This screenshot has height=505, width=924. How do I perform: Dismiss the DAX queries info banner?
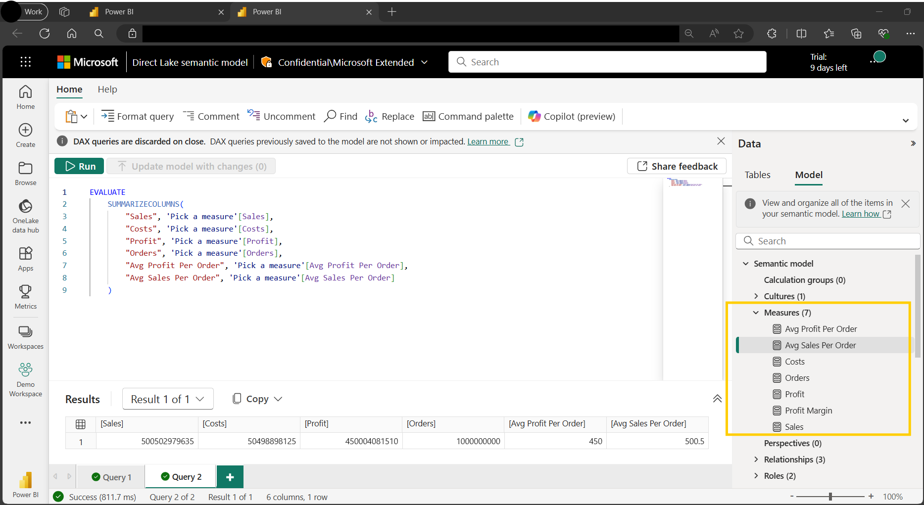coord(721,141)
